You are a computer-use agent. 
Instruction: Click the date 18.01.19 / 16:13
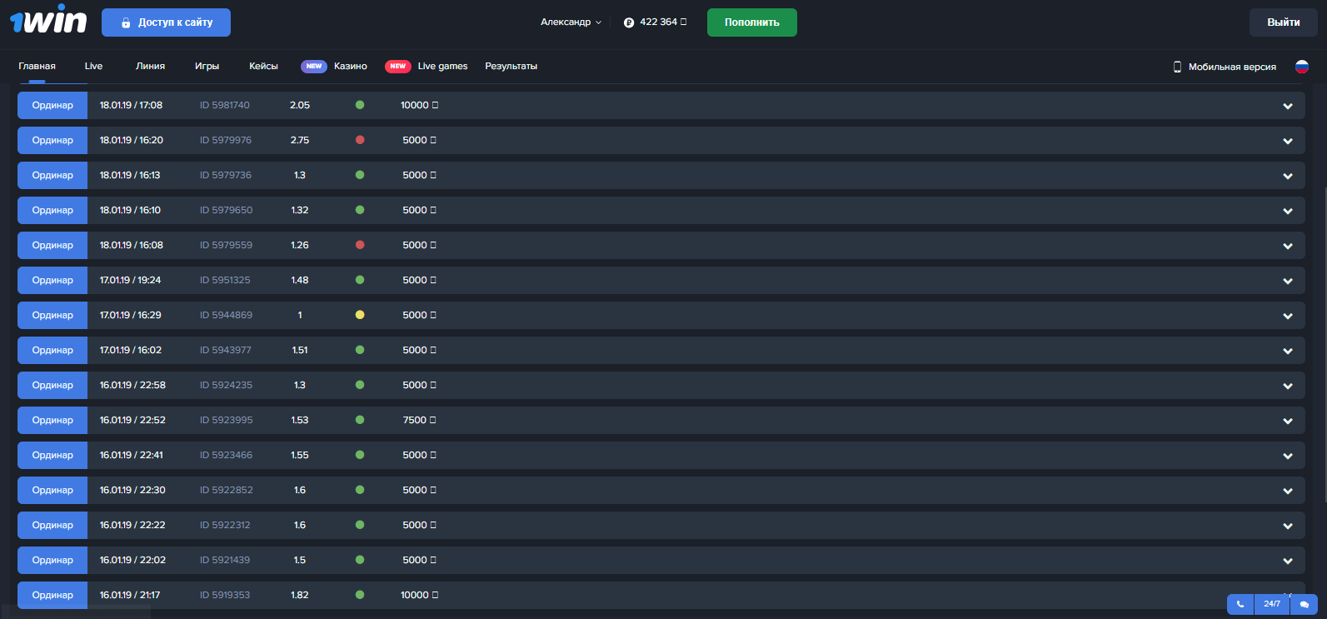point(130,175)
